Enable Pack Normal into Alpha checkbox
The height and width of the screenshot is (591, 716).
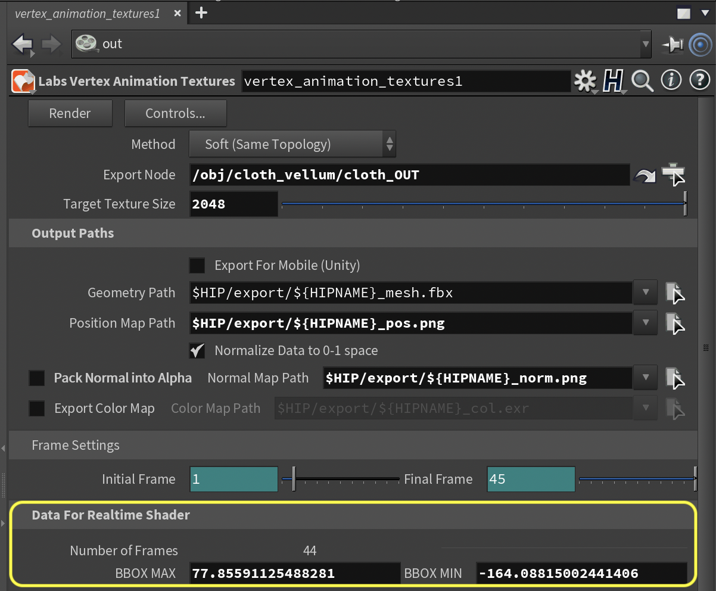[37, 378]
